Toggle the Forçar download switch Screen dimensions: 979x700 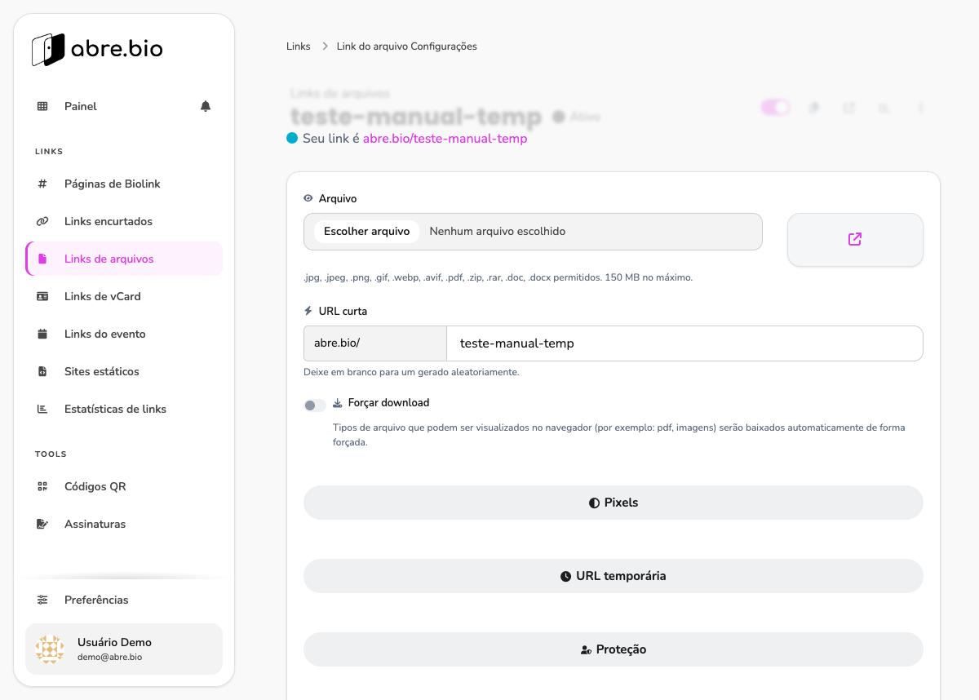click(x=315, y=405)
